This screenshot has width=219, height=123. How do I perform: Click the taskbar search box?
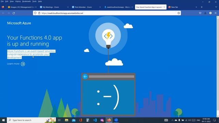tap(31, 120)
